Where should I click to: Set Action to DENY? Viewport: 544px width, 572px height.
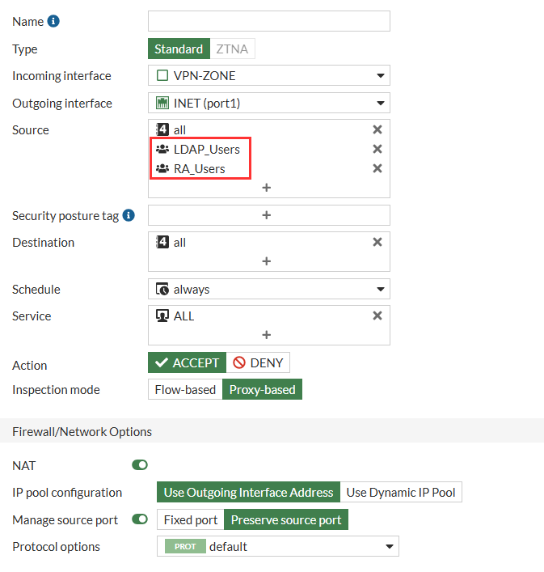tap(258, 362)
